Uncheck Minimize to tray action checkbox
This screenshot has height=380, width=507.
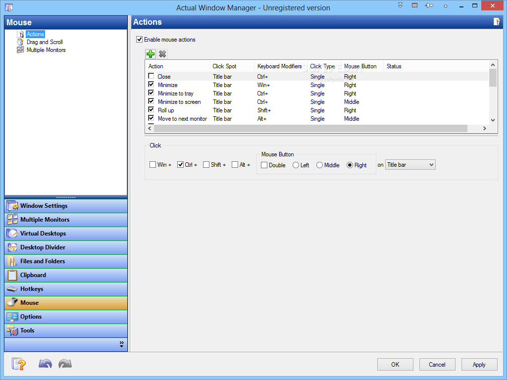[151, 93]
